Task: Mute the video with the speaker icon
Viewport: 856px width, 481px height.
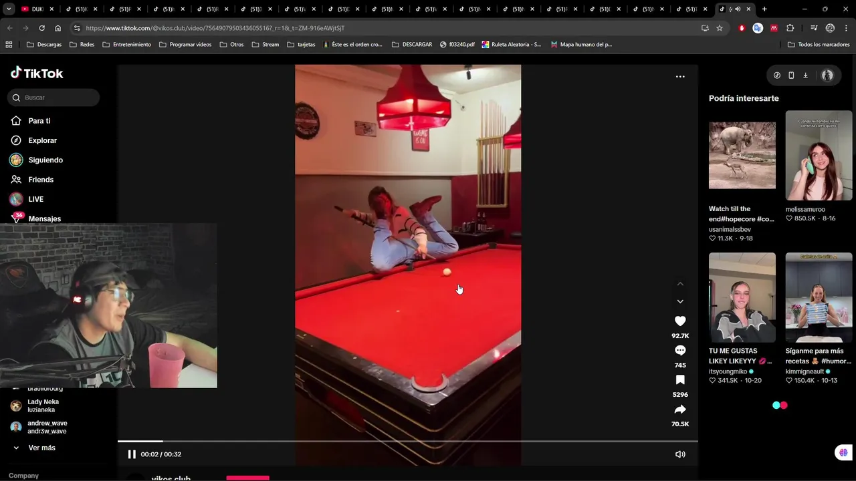Action: [x=680, y=454]
